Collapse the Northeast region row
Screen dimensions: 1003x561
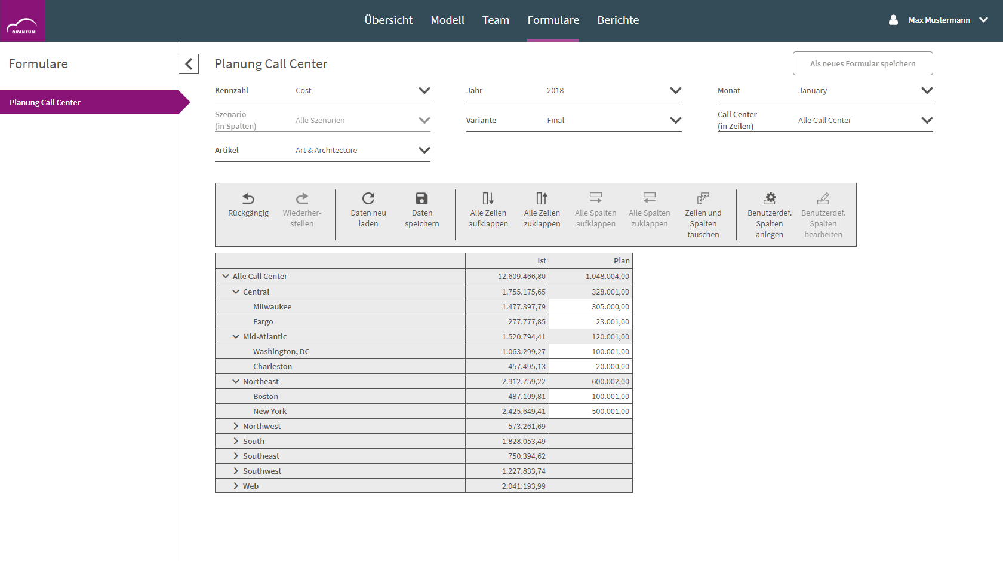[236, 381]
